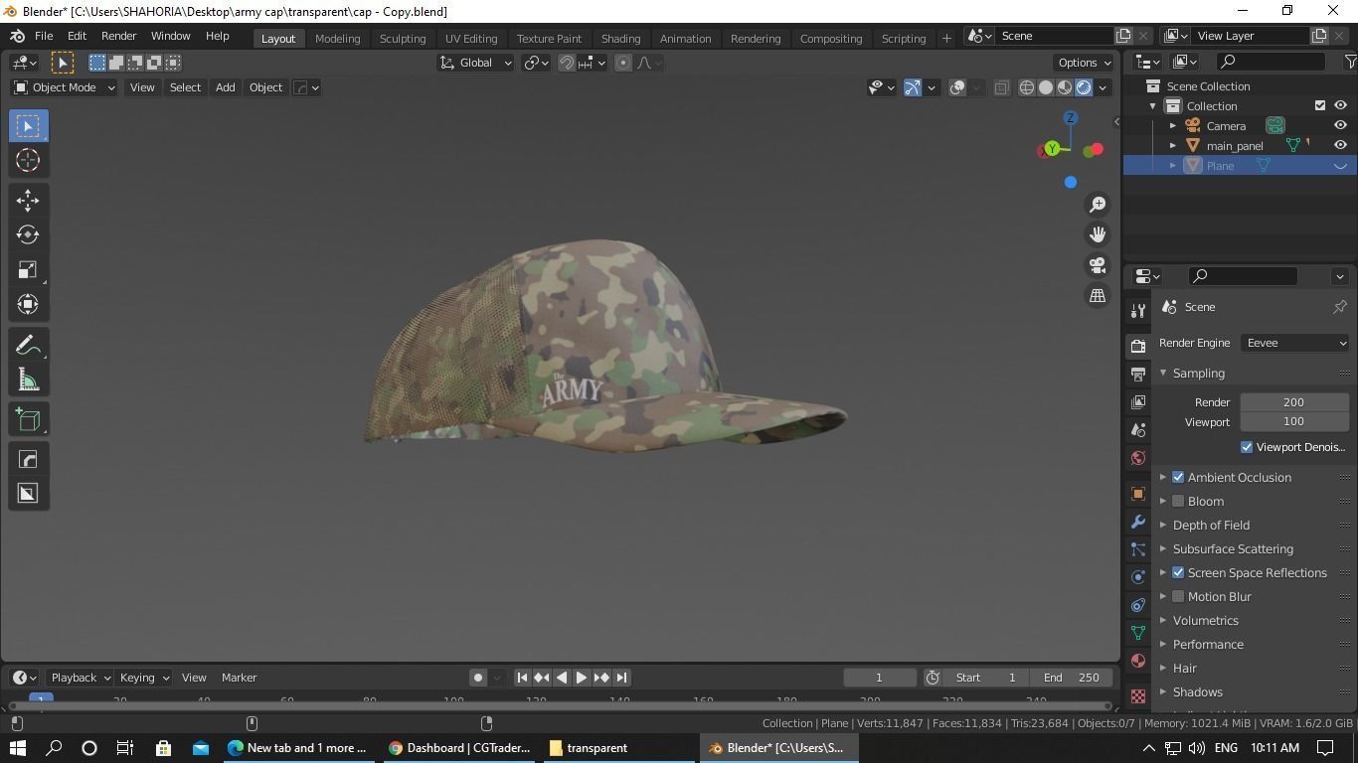Screen dimensions: 1358x763
Task: Enable the Motion Blur checkbox
Action: [x=1178, y=596]
